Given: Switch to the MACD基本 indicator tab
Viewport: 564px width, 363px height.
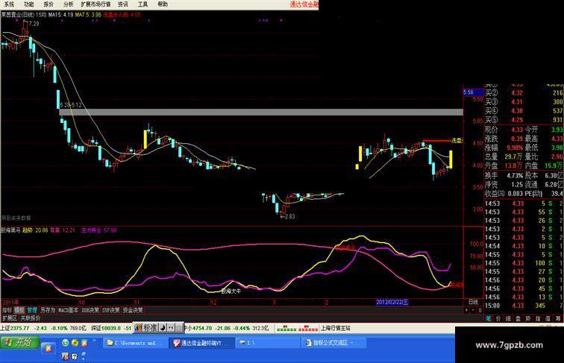Looking at the screenshot, I should [x=69, y=310].
